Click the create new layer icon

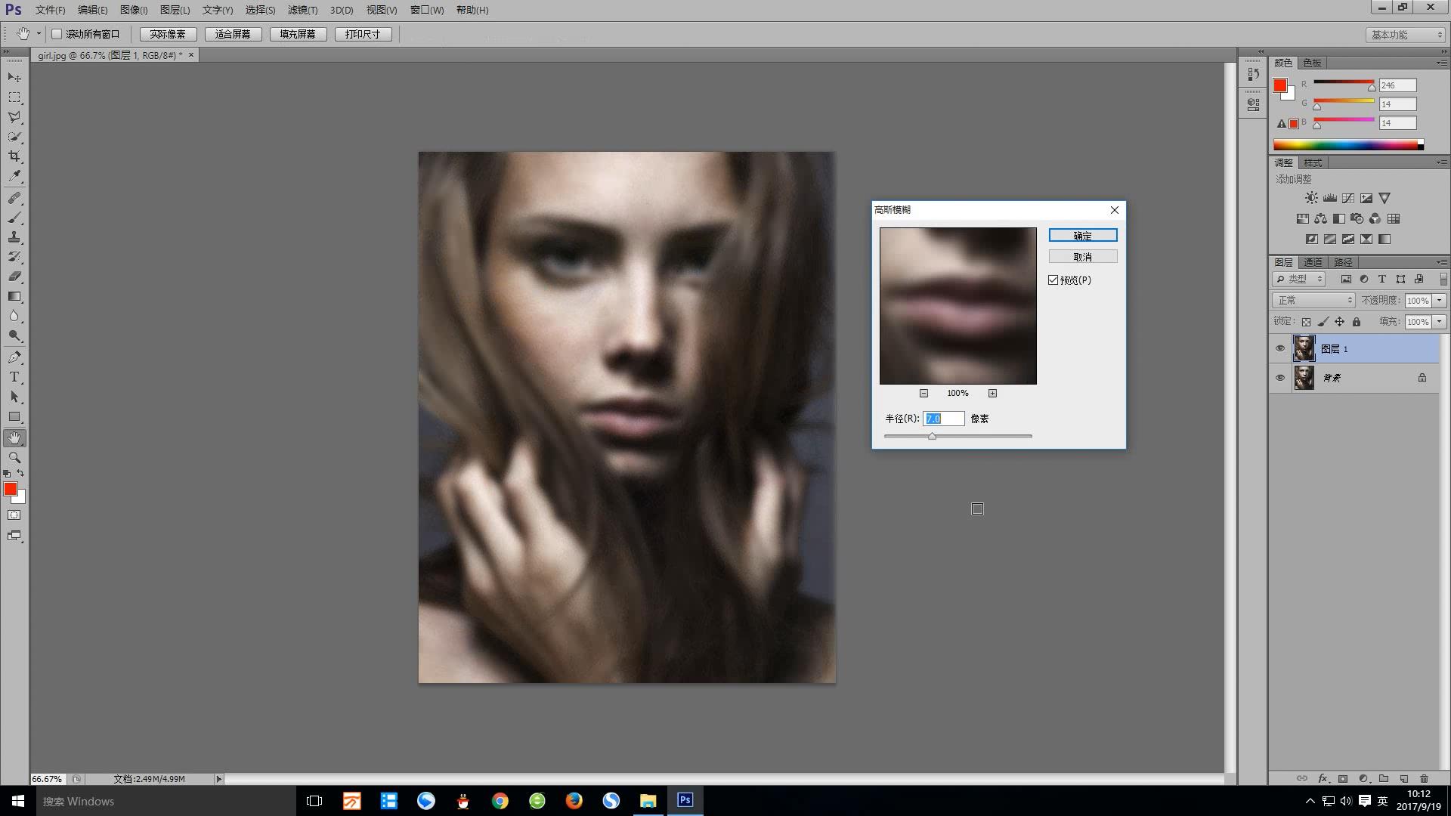tap(1404, 778)
